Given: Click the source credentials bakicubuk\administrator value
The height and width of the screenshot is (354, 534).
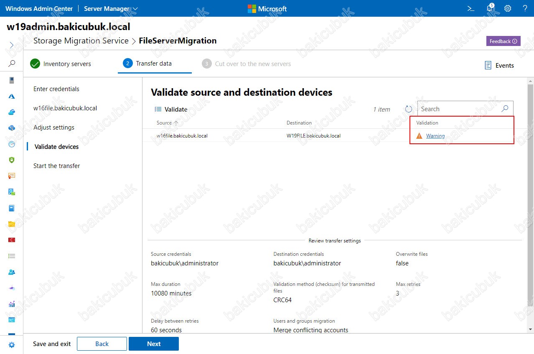Looking at the screenshot, I should pos(185,263).
